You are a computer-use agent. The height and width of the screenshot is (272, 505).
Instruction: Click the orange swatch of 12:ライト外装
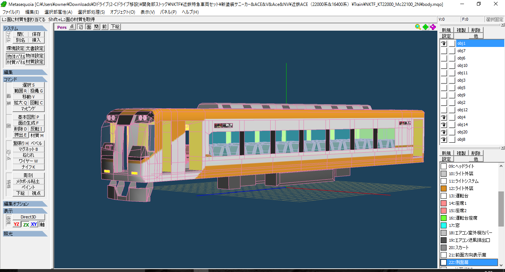click(x=444, y=188)
